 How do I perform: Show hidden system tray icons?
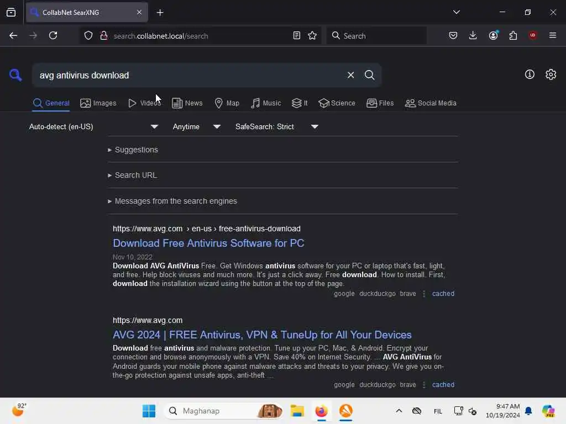[399, 411]
